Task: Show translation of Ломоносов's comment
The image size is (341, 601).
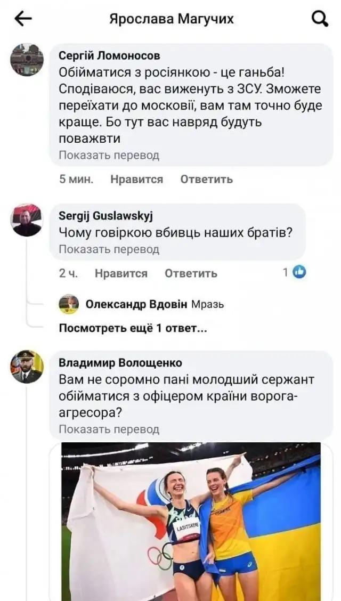Action: (x=109, y=156)
